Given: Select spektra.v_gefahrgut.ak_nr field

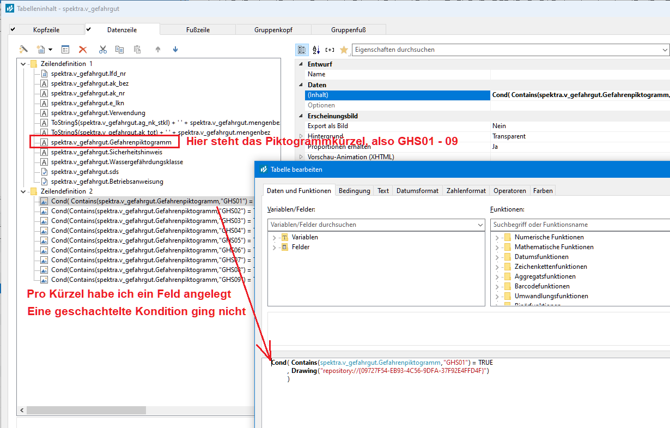Looking at the screenshot, I should (88, 93).
